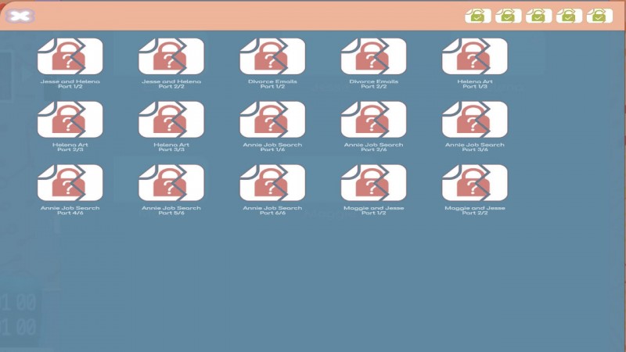Select Annie Job Search Part 2/6 file
This screenshot has height=352, width=626.
[x=373, y=120]
